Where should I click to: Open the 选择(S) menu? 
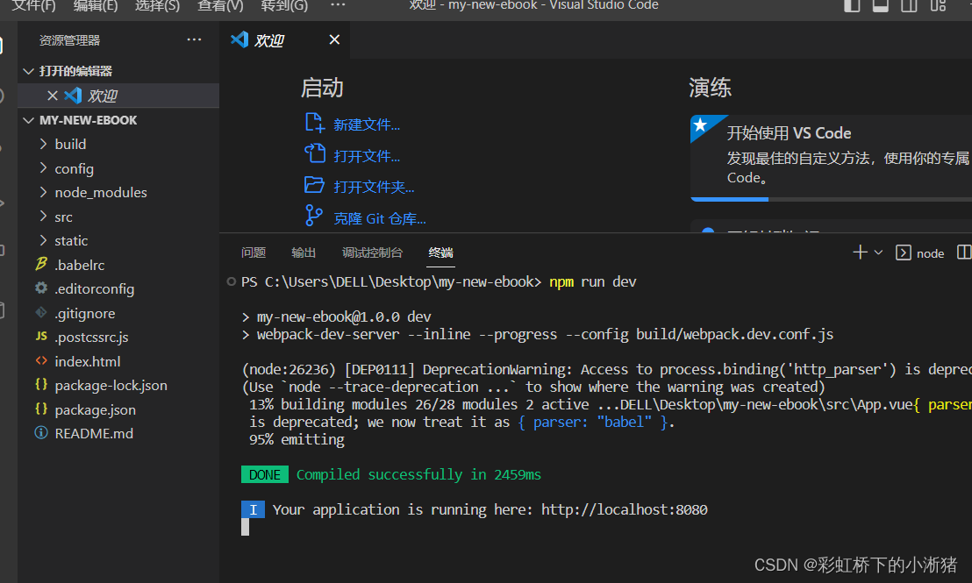157,5
